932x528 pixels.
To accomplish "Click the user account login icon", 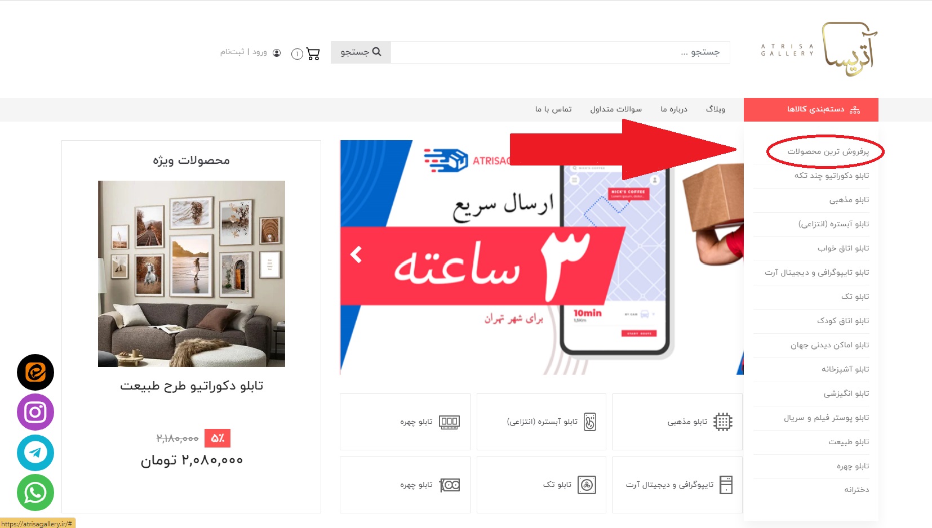I will [x=277, y=52].
